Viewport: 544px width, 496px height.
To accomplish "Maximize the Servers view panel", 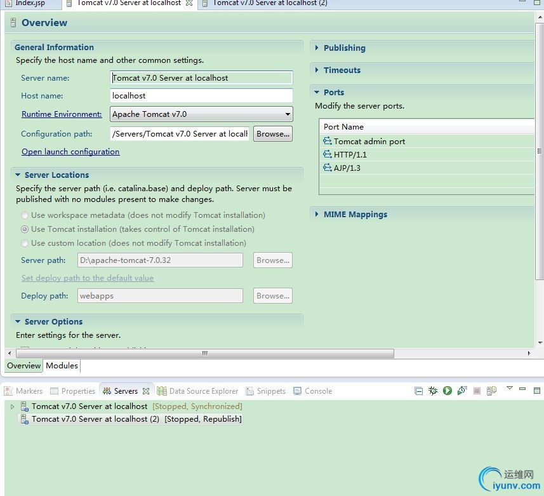I will [537, 391].
